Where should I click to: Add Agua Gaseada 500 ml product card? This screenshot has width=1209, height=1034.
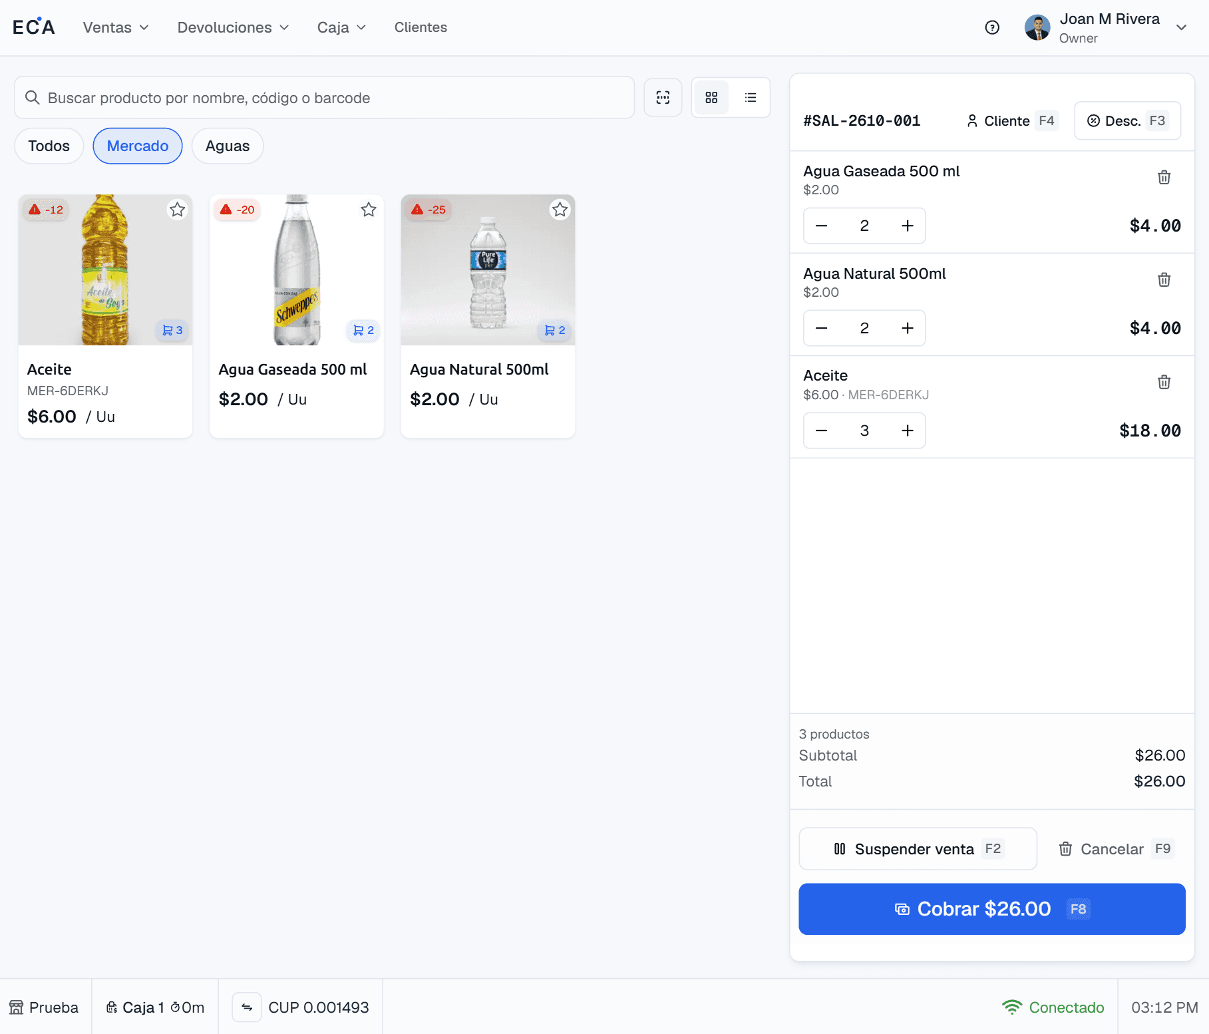297,317
